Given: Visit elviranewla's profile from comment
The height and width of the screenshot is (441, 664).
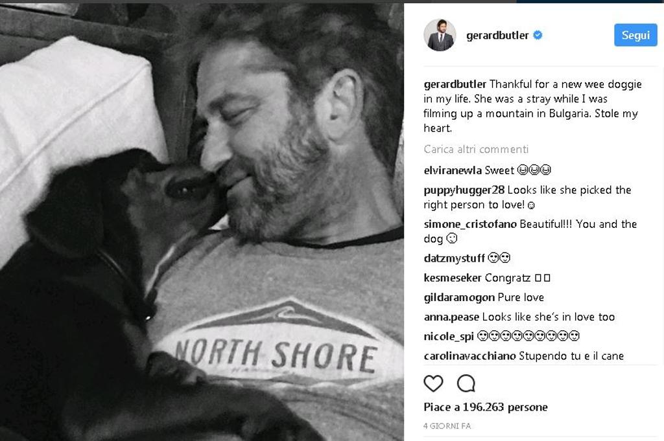Looking at the screenshot, I should [453, 170].
